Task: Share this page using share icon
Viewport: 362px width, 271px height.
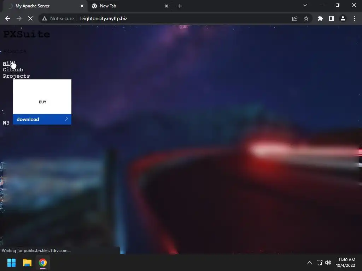Action: click(x=295, y=18)
